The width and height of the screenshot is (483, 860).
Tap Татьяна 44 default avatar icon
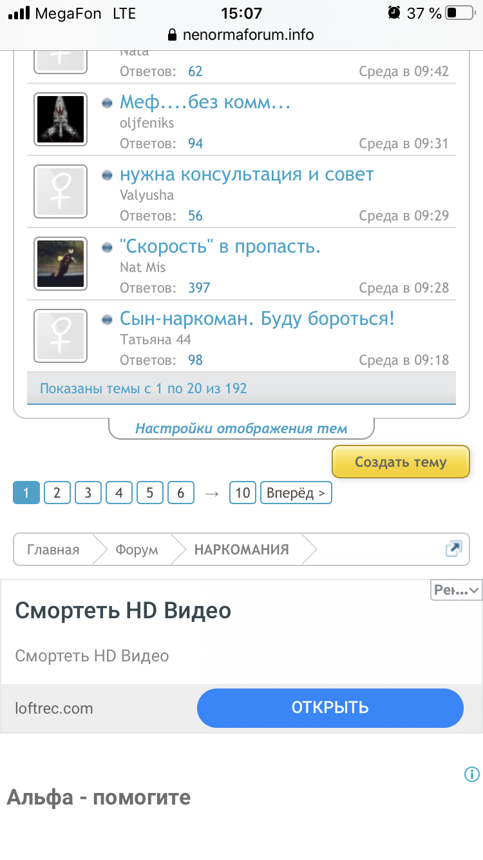(x=60, y=336)
